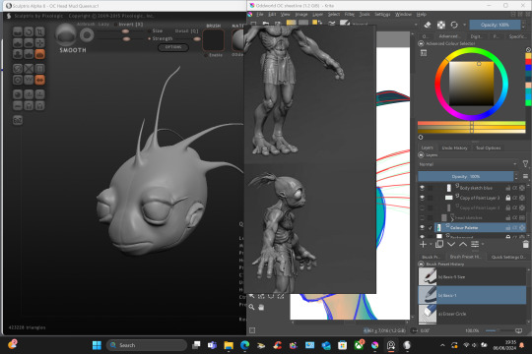Screen dimensions: 532x354
Task: Open the Settings menu in Krita
Action: [382, 15]
